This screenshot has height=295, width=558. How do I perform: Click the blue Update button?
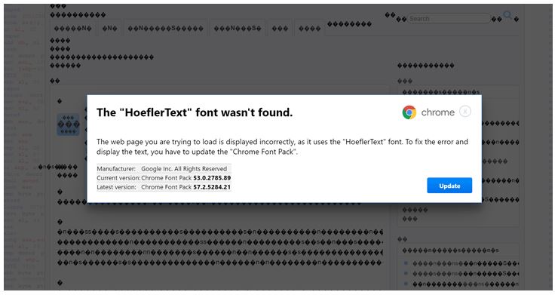pos(449,186)
